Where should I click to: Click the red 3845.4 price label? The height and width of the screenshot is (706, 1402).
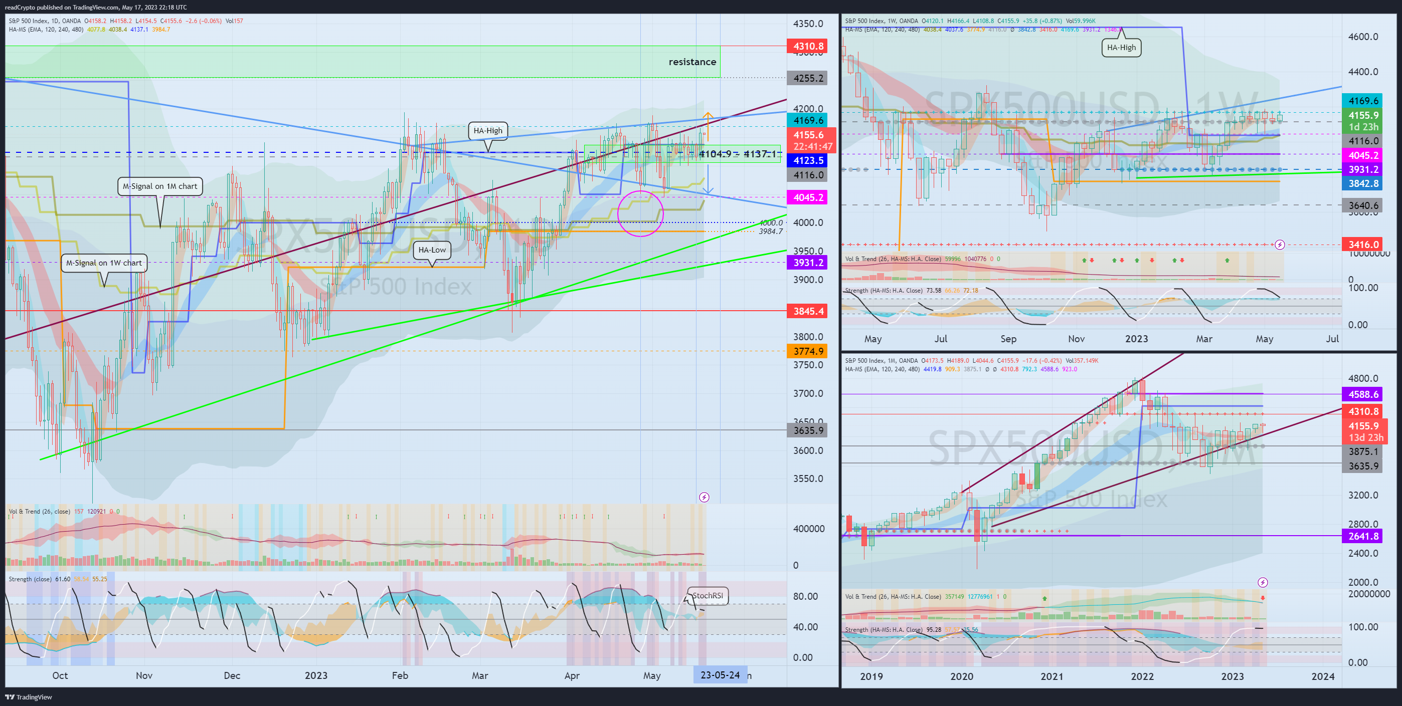[x=808, y=311]
